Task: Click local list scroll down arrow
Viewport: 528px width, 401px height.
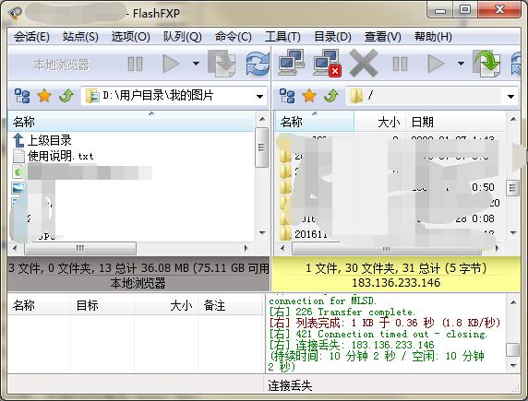Action: click(262, 233)
